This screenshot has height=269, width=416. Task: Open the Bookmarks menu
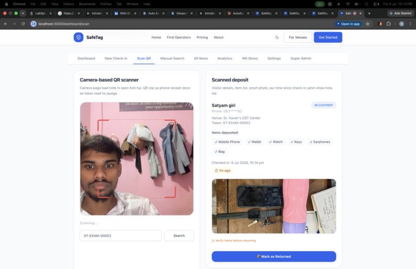(87, 4)
